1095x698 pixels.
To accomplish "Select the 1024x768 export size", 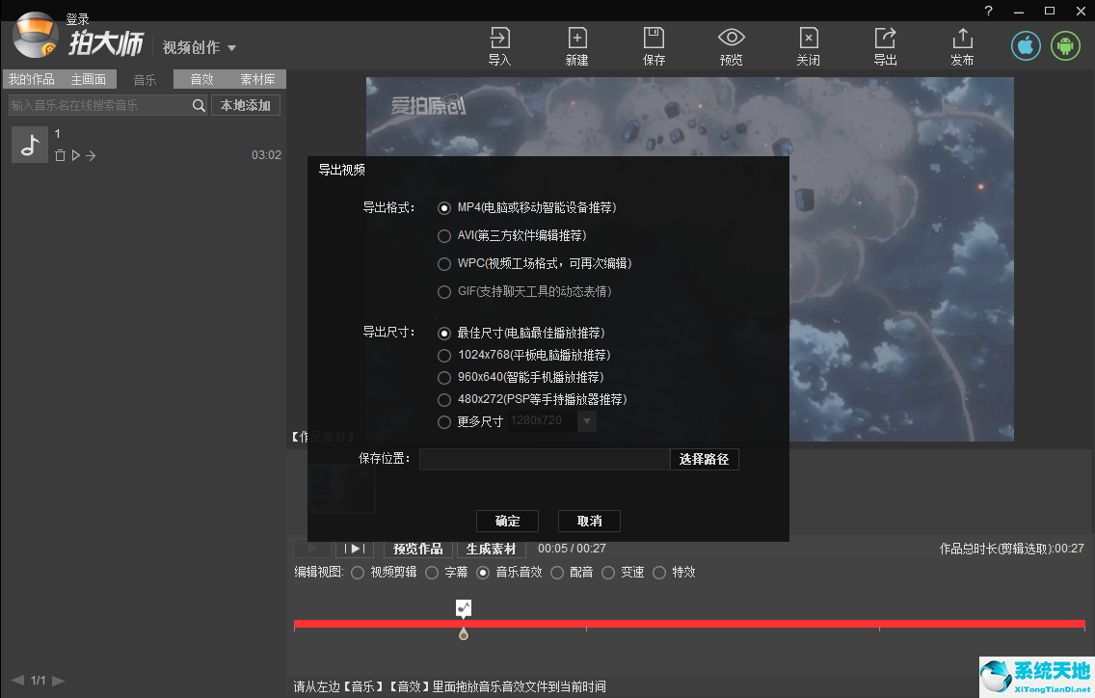I will pos(444,355).
